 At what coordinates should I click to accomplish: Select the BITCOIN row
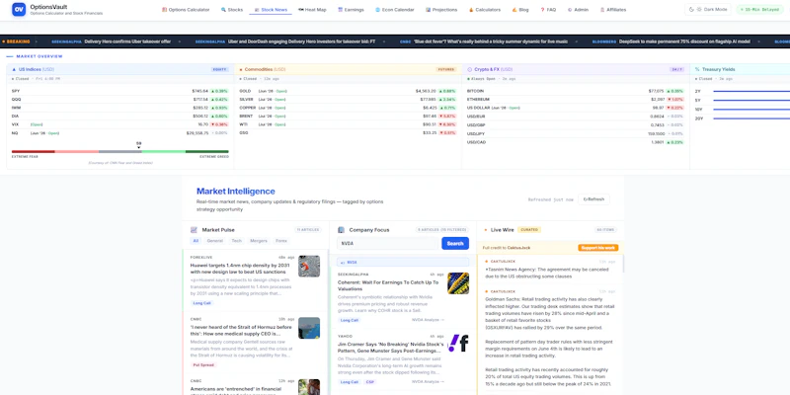click(x=576, y=91)
